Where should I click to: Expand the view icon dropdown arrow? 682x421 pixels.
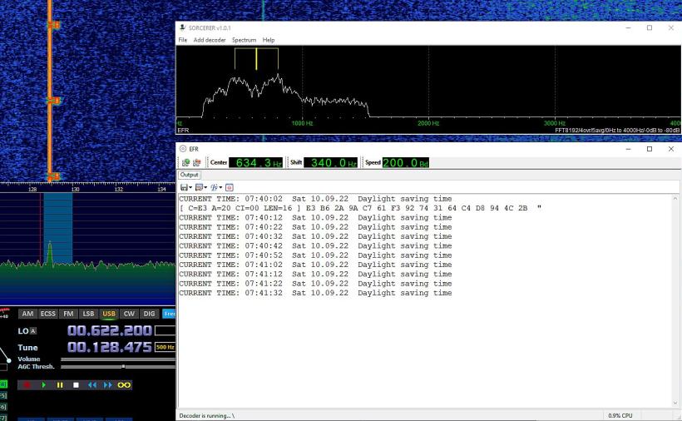point(205,187)
